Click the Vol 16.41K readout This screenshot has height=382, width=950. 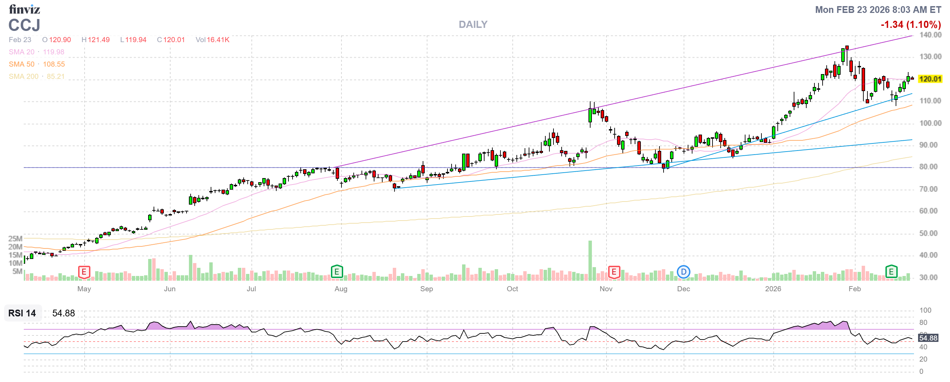[212, 40]
